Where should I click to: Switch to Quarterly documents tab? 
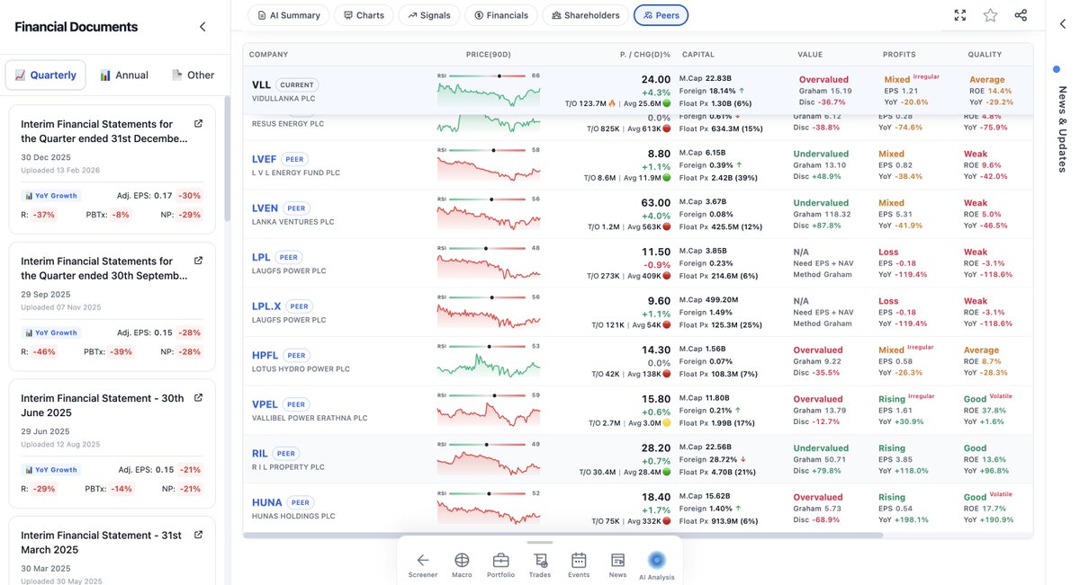[46, 75]
